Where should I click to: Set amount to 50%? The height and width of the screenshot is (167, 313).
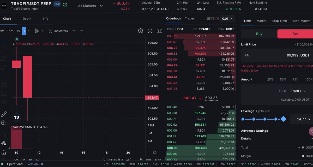tap(283, 79)
